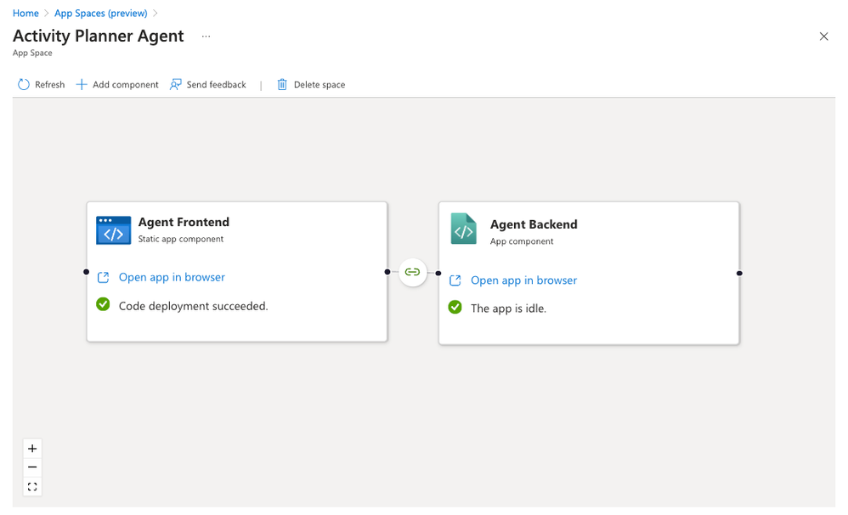
Task: Select the Agent Frontend card title
Action: click(x=184, y=222)
